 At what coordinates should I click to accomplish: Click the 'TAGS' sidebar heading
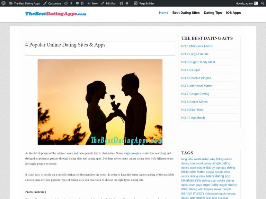coord(187,153)
